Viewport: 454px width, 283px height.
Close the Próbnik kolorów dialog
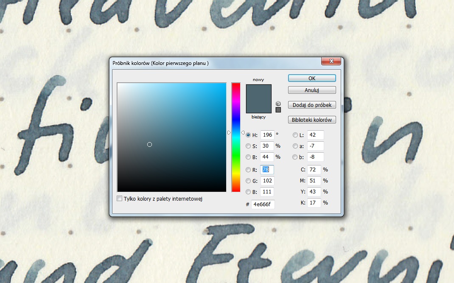click(x=331, y=62)
